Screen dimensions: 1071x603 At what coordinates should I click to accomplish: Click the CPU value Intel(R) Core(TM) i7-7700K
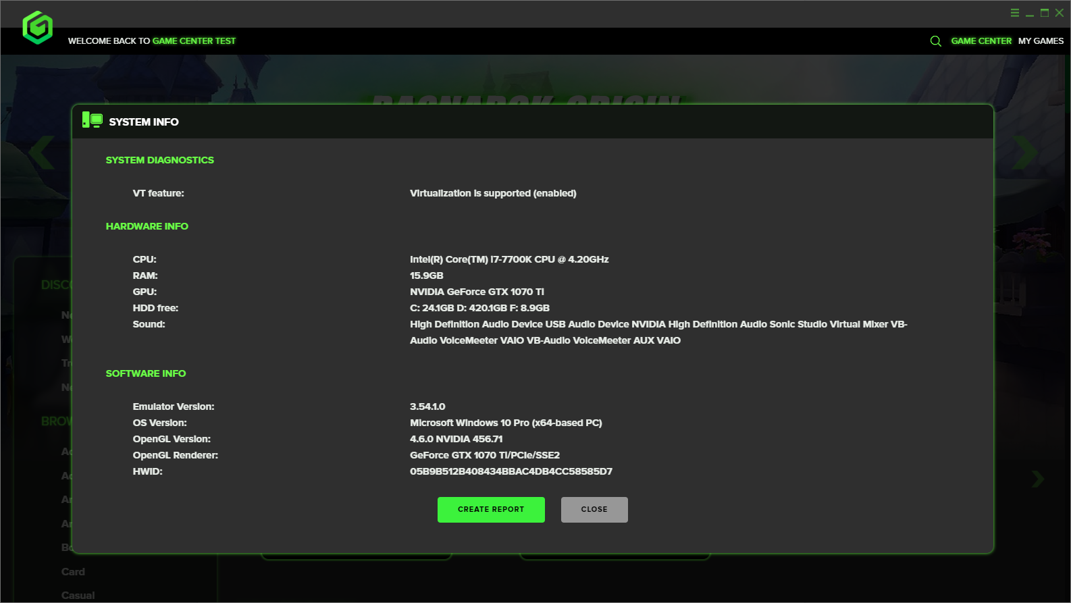509,259
